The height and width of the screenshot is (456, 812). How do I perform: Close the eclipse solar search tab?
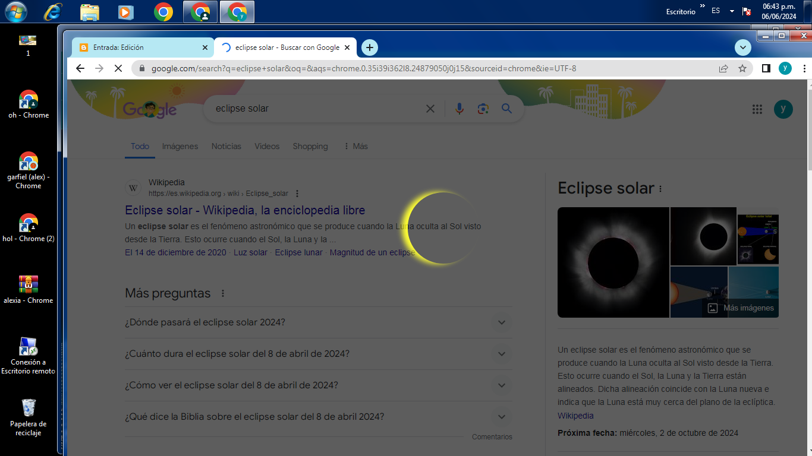click(348, 47)
